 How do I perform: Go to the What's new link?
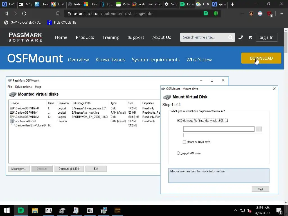tap(199, 60)
